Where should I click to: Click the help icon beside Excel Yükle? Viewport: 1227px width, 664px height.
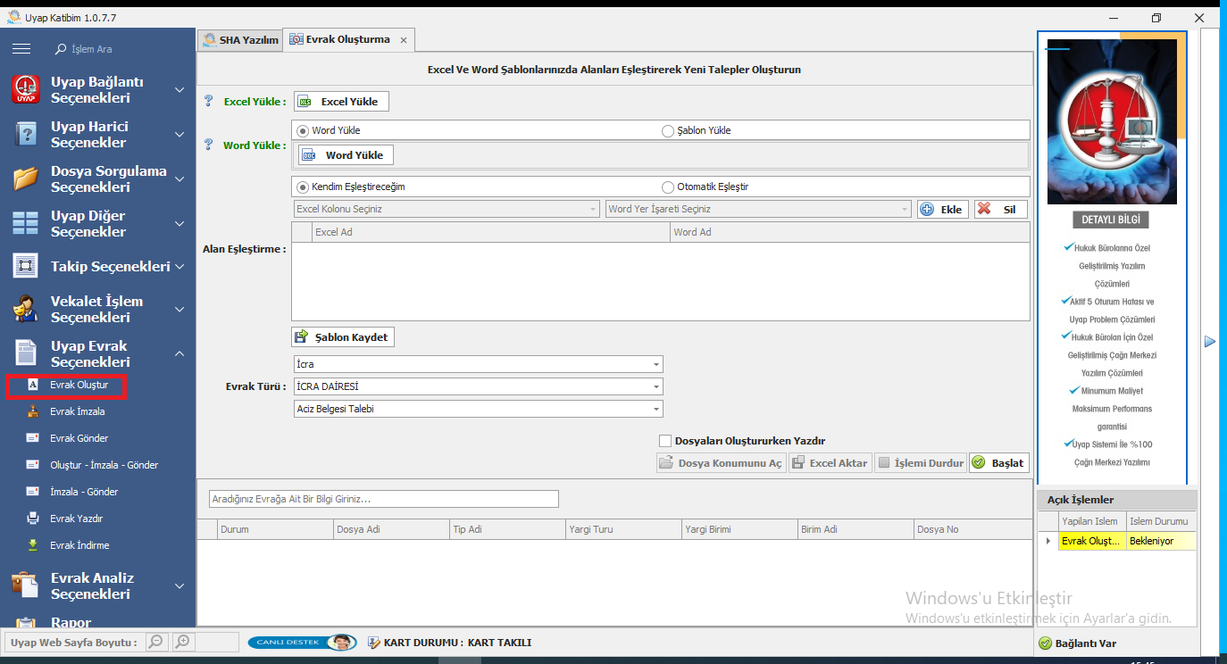pyautogui.click(x=209, y=101)
